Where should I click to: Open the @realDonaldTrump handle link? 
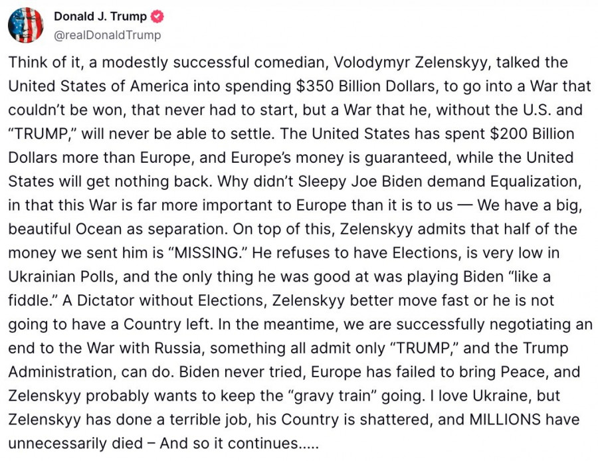click(106, 35)
